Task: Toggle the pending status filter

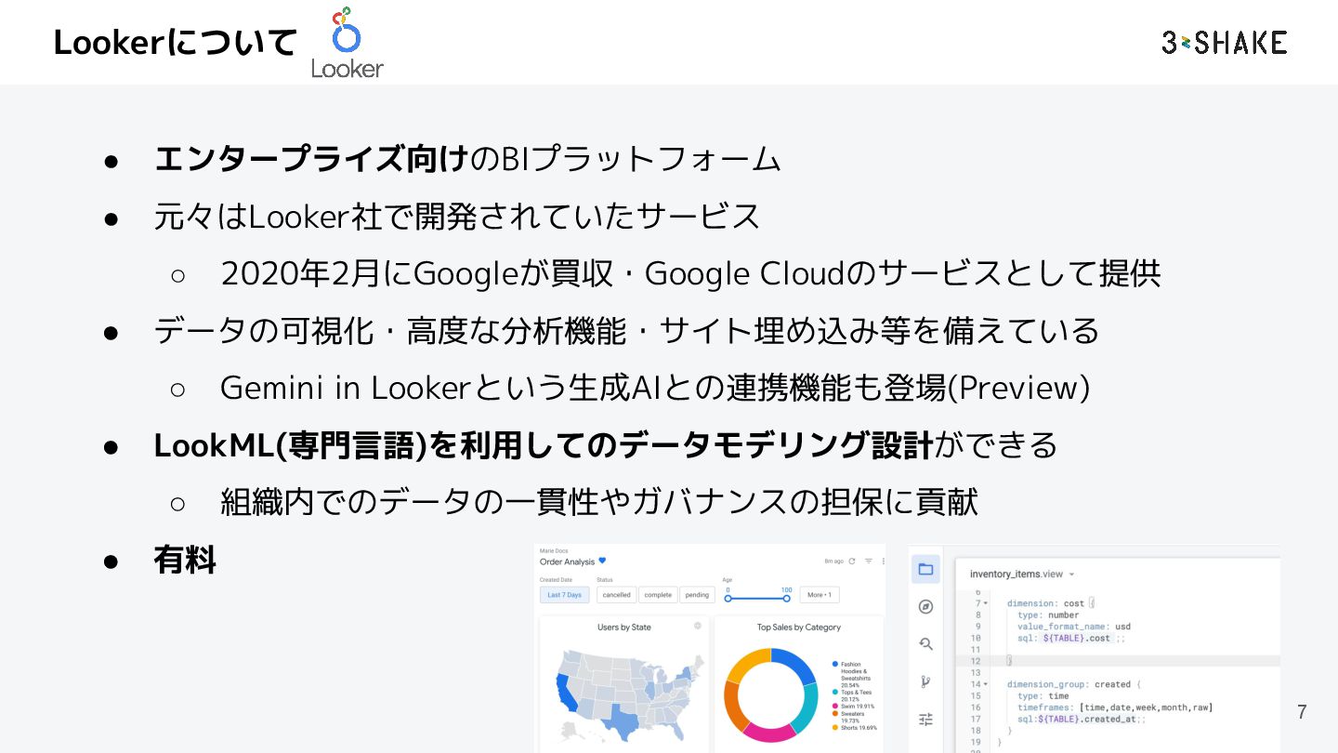Action: 697,595
